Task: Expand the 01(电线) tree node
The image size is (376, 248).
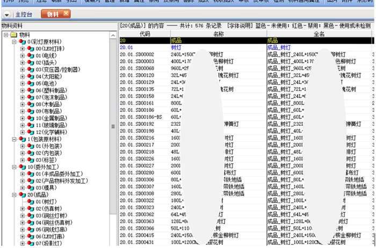Action: tap(23, 56)
